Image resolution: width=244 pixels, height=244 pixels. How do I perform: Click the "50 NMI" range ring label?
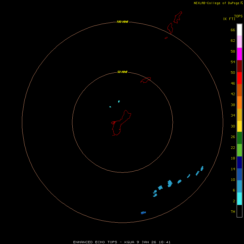(x=122, y=72)
